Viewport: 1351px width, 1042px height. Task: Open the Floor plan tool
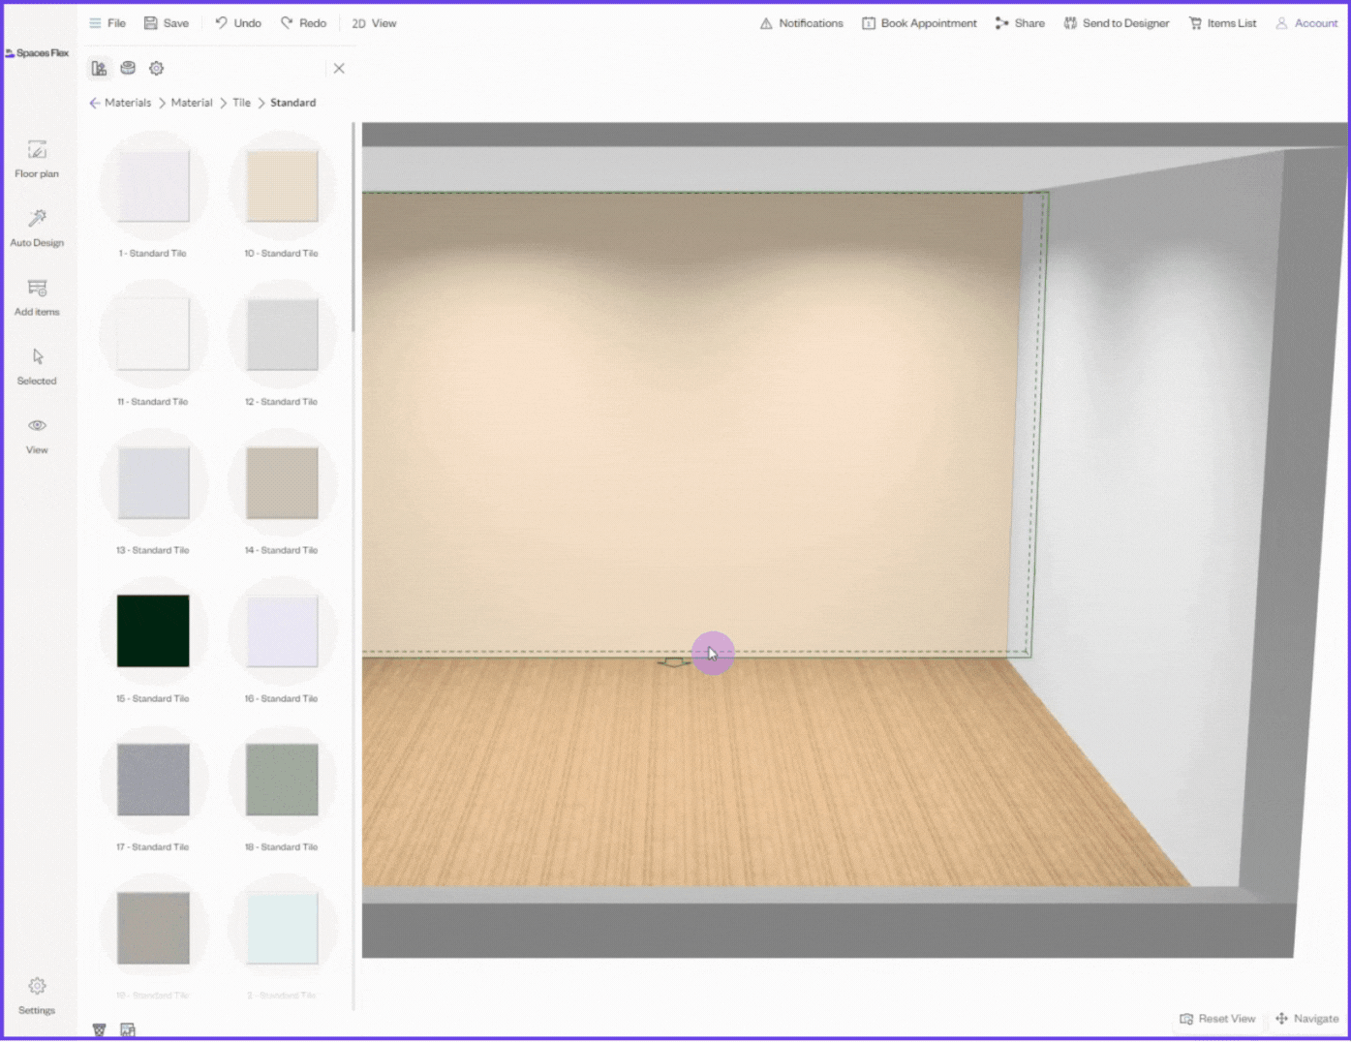pos(37,159)
